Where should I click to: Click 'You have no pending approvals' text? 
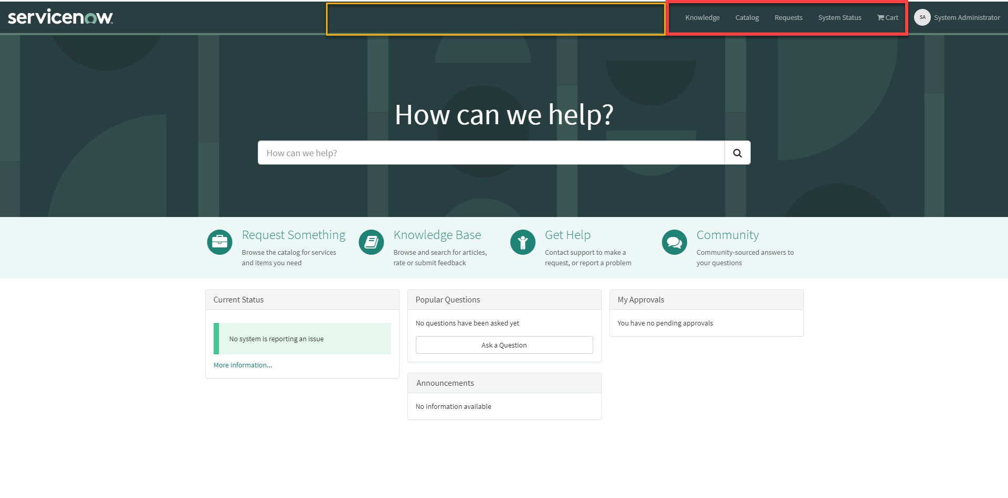tap(665, 323)
